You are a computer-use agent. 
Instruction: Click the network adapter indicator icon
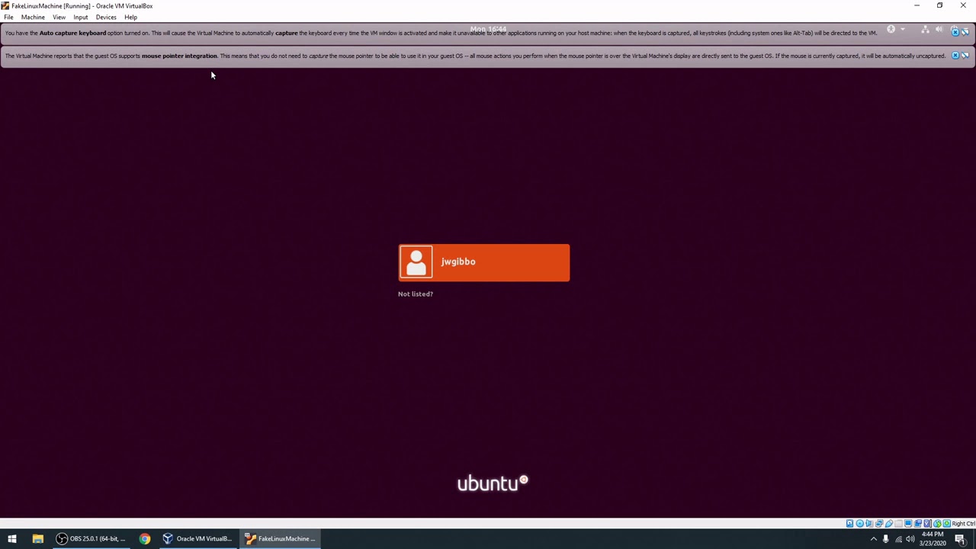879,523
